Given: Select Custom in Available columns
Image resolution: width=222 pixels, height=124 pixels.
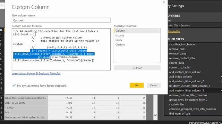Looking at the screenshot, I should coord(137,44).
